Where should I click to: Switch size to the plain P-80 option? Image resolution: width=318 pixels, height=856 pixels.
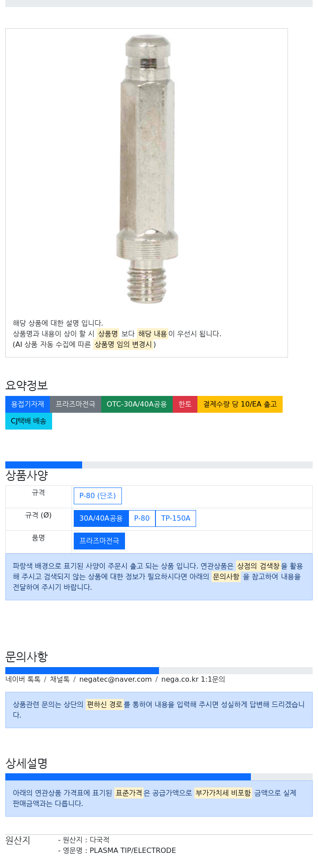coord(142,518)
